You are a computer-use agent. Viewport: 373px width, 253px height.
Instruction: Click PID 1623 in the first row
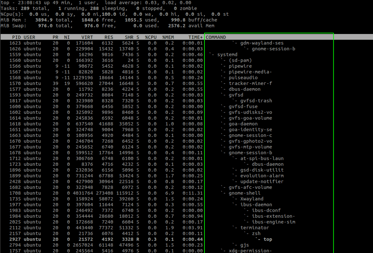[15, 43]
